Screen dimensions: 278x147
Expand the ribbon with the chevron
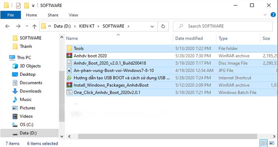(265, 15)
